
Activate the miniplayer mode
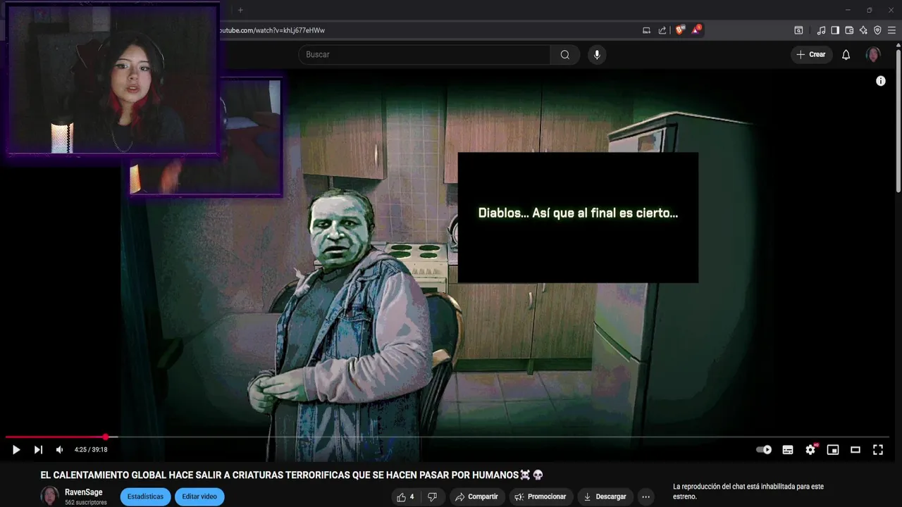pyautogui.click(x=833, y=450)
